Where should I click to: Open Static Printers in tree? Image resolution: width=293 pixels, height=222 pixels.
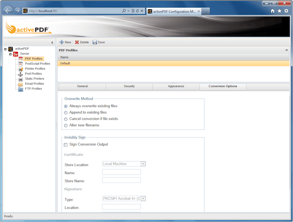[35, 79]
